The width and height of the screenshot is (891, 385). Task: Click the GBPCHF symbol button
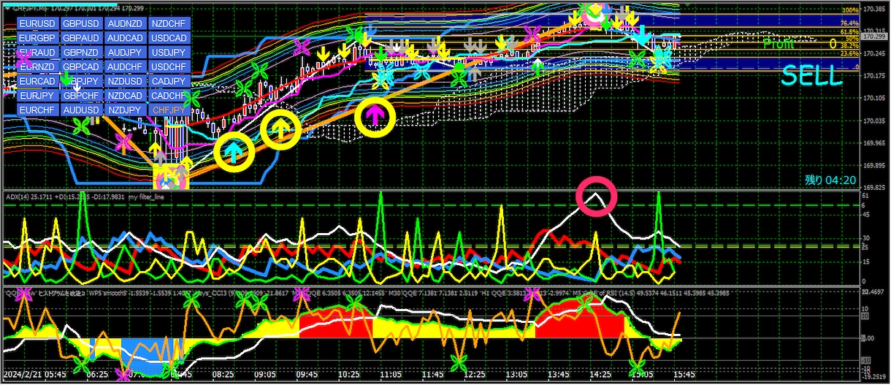(81, 96)
